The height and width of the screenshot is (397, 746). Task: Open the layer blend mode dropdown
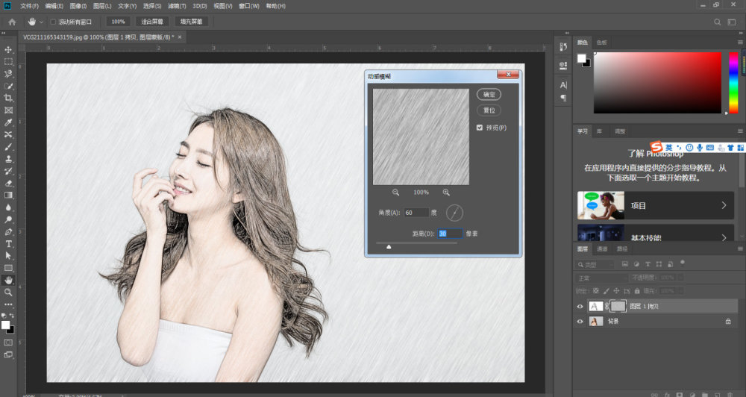pyautogui.click(x=602, y=278)
